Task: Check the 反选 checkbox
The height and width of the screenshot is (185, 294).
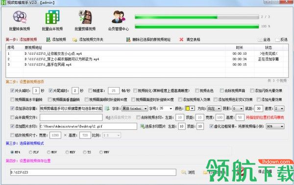Action: [x=277, y=40]
